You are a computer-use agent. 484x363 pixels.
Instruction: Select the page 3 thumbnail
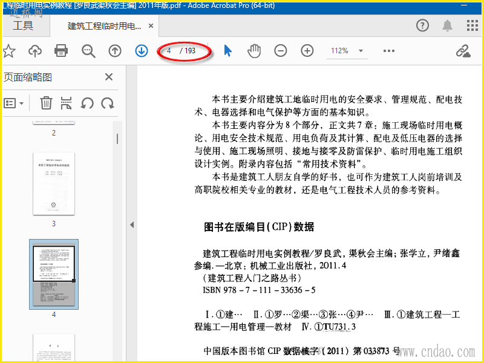[x=54, y=183]
